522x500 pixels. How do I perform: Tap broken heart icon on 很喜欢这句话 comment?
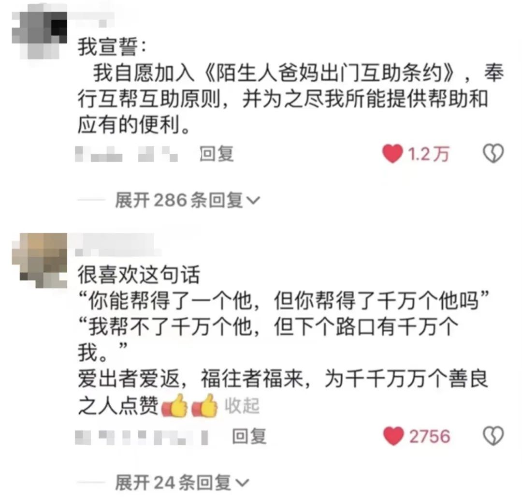tap(493, 436)
